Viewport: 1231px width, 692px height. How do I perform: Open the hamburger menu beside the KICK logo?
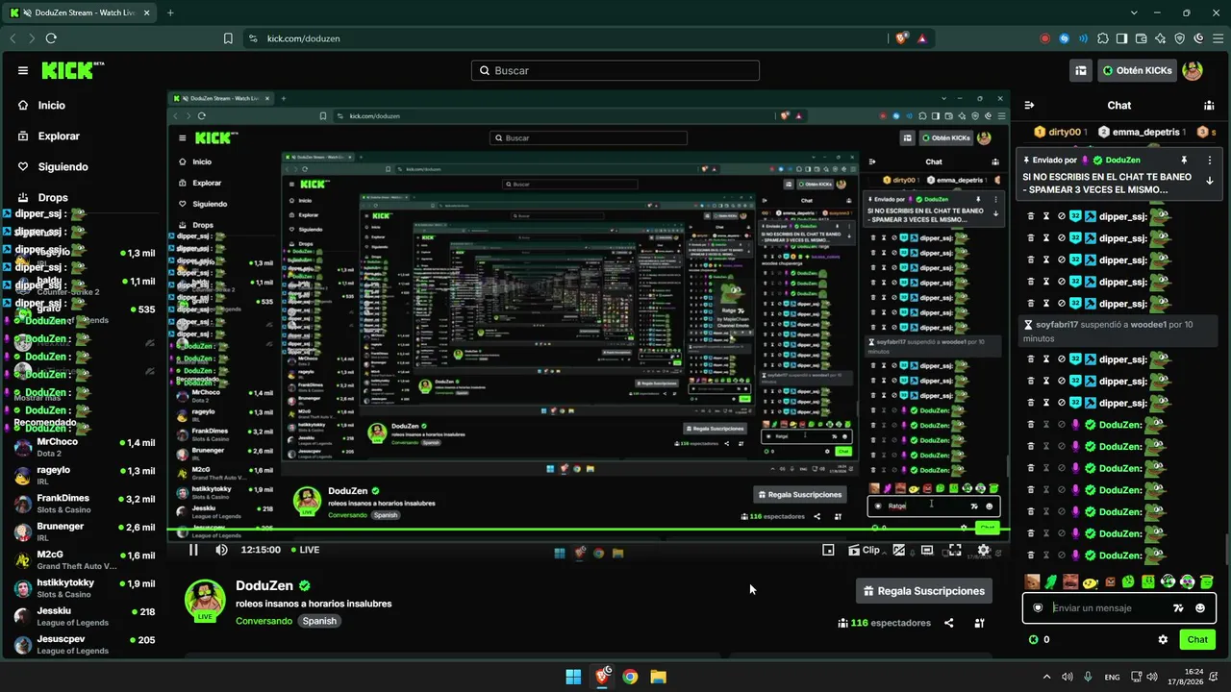pos(23,70)
